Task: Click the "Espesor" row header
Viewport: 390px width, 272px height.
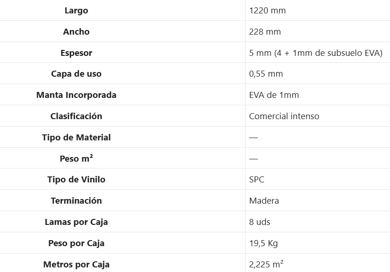Action: (x=76, y=53)
